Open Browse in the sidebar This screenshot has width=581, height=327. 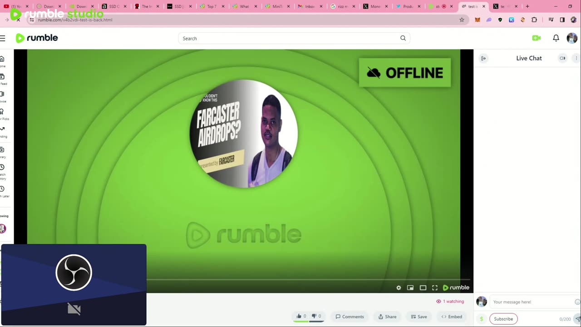[x=2, y=97]
